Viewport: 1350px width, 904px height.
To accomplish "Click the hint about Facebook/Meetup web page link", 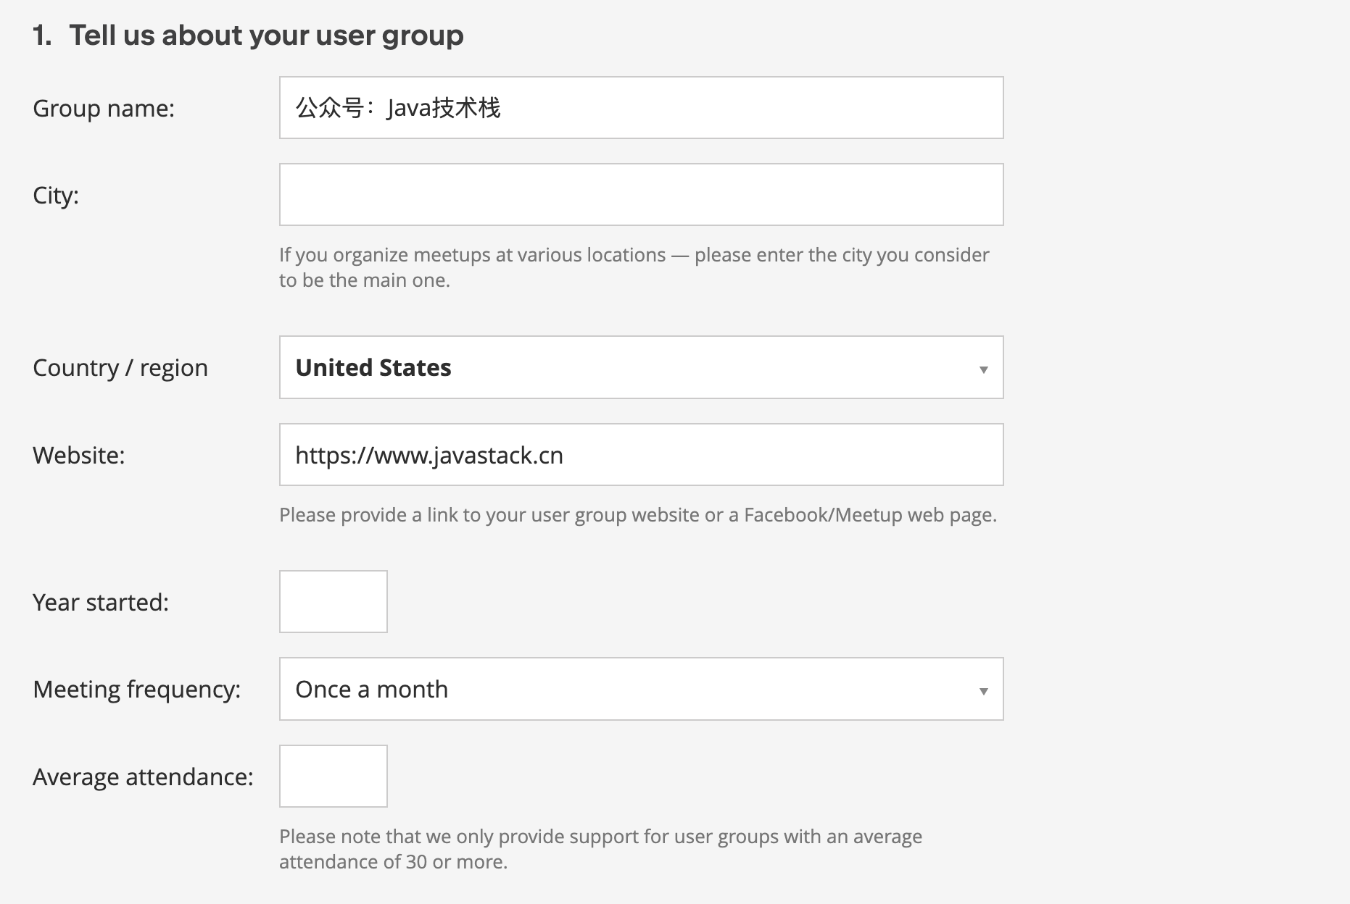I will click(638, 515).
